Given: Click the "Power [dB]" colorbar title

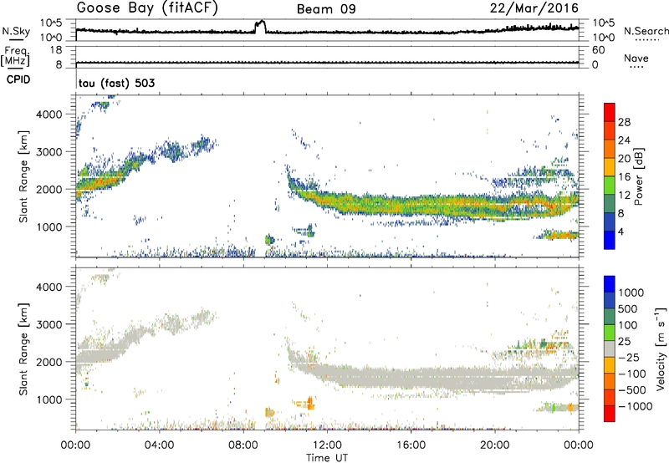Looking at the screenshot, I should coord(638,176).
